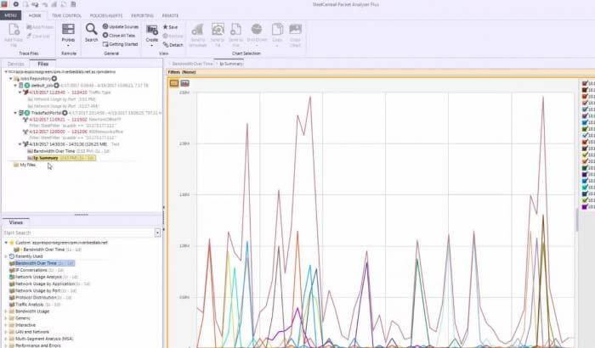The height and width of the screenshot is (348, 595).
Task: Switch to the TIME CONTROL ribbon tab
Action: pos(66,15)
